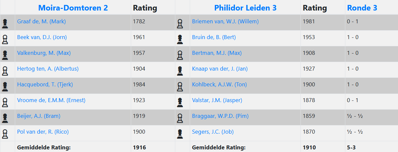Open the Ronde 3 round link
The image size is (398, 152).
point(362,8)
